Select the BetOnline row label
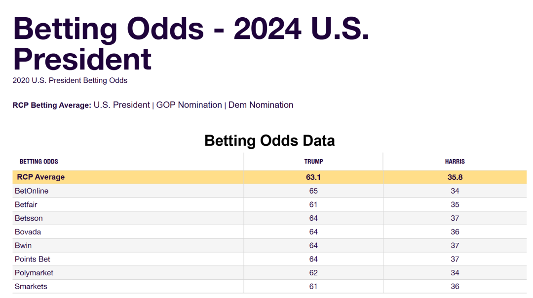Screen dimensions: 533x298 point(32,191)
